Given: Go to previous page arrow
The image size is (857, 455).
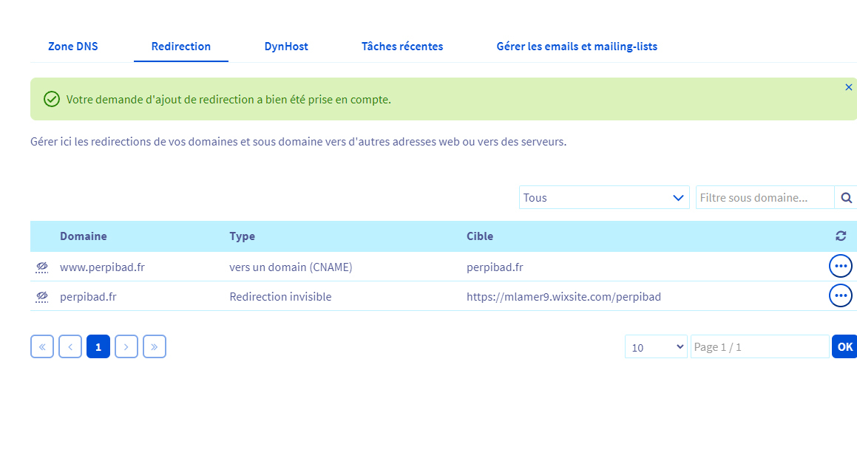Looking at the screenshot, I should coord(70,347).
